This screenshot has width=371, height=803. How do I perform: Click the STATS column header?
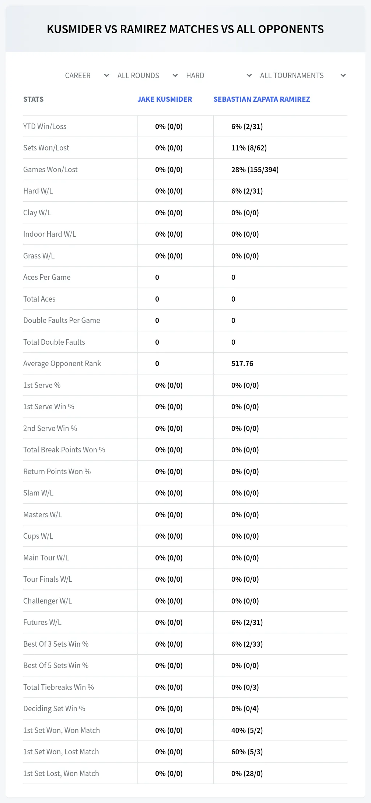coord(33,99)
